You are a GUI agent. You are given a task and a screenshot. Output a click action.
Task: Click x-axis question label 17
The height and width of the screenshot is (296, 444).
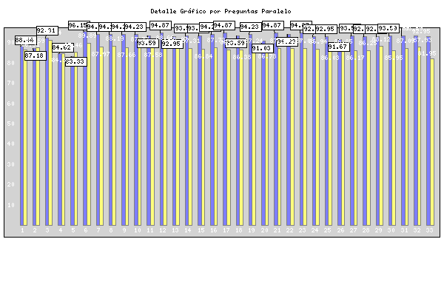pyautogui.click(x=226, y=230)
